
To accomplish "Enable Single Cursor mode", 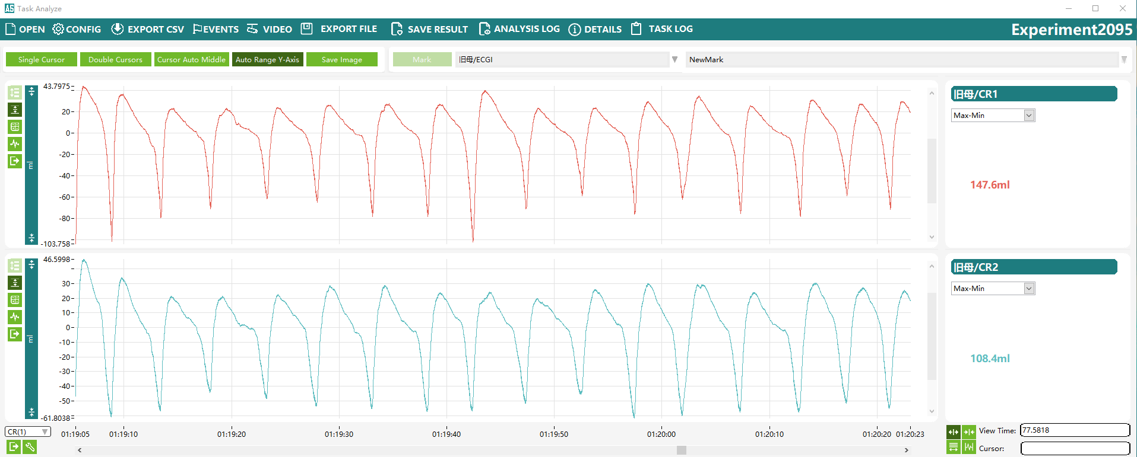I will tap(42, 60).
